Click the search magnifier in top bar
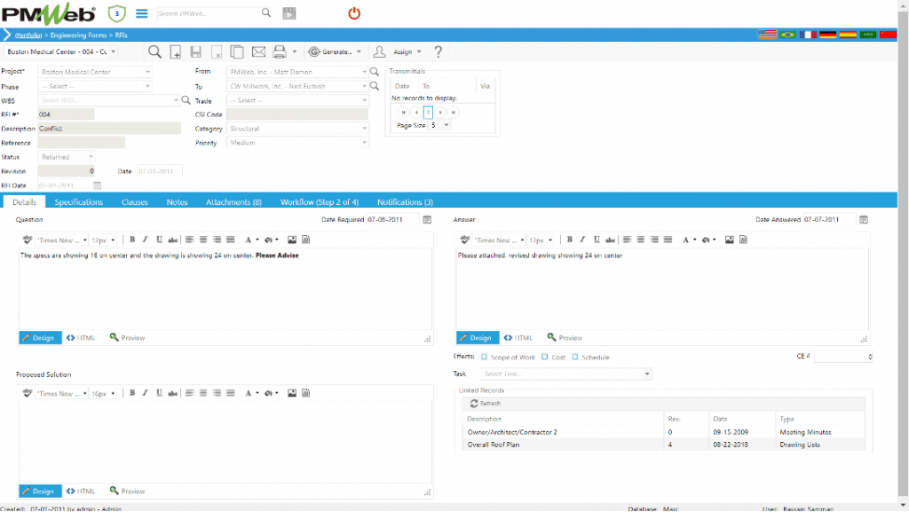 coord(266,12)
